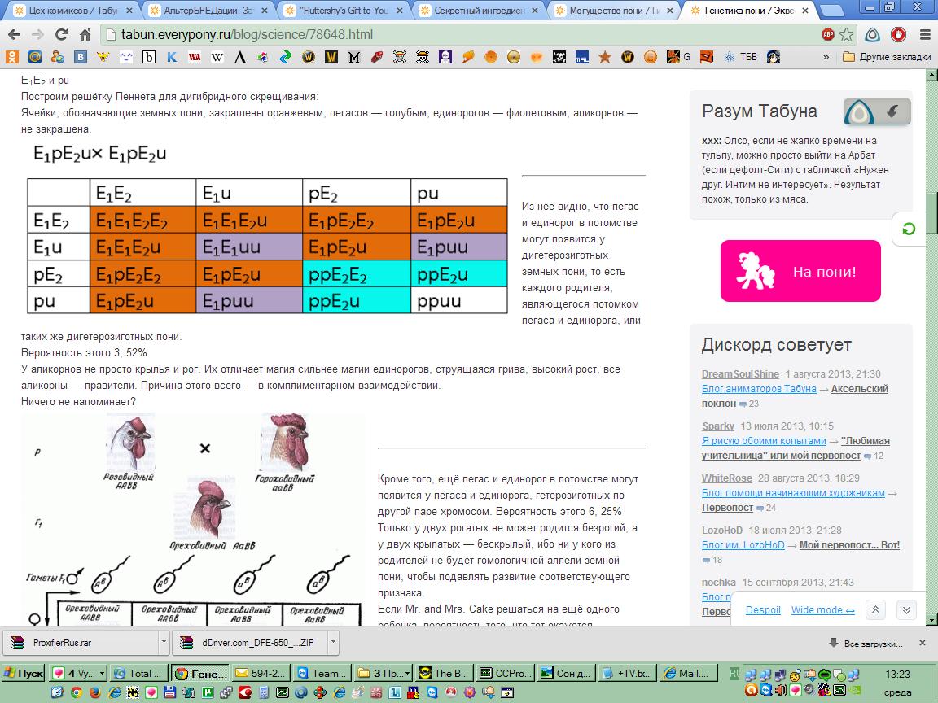The image size is (938, 703).
Task: Open the ТБВ bookmark
Action: pyautogui.click(x=741, y=57)
